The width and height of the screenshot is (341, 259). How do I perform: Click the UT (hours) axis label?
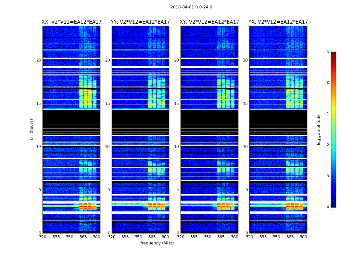[32, 129]
